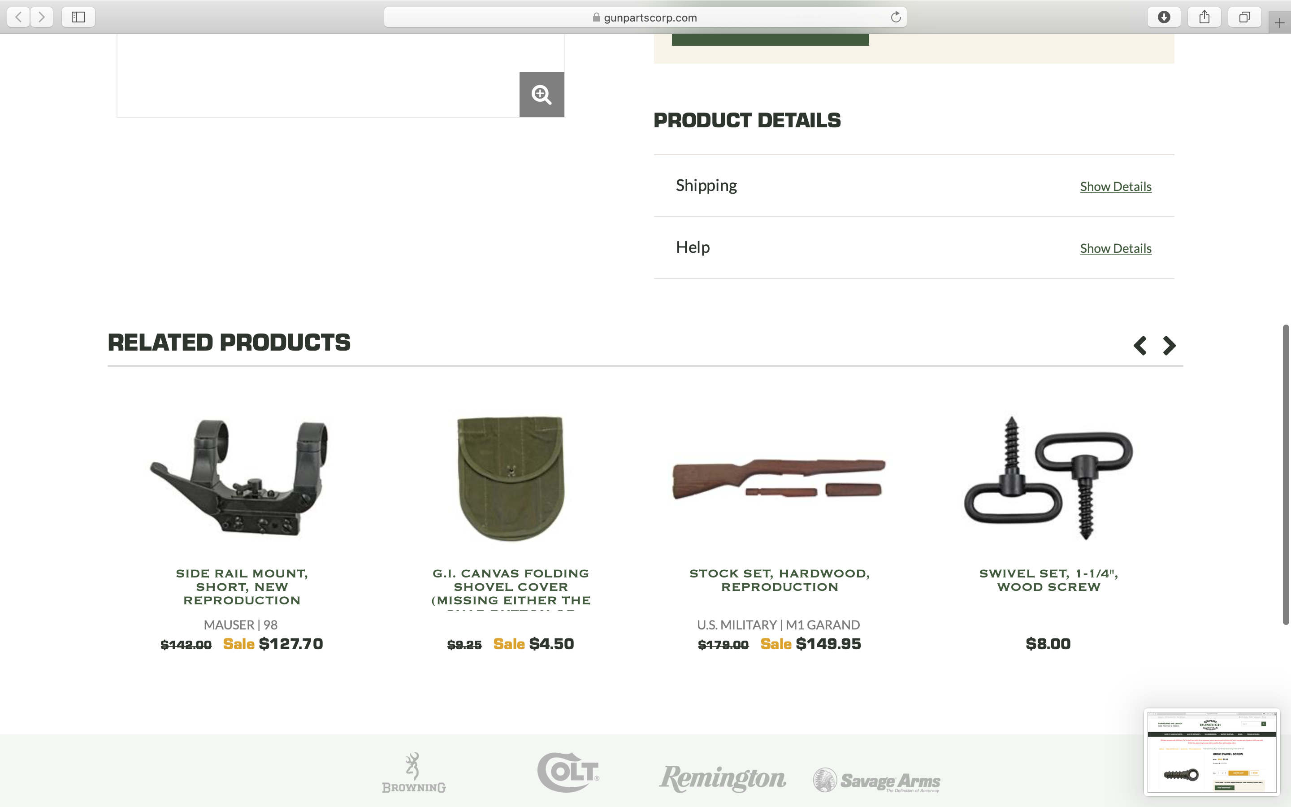Open a new Safari tab
Viewport: 1291px width, 807px height.
[x=1279, y=23]
